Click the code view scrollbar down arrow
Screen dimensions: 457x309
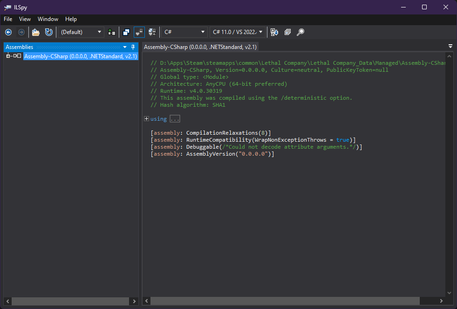pyautogui.click(x=449, y=293)
